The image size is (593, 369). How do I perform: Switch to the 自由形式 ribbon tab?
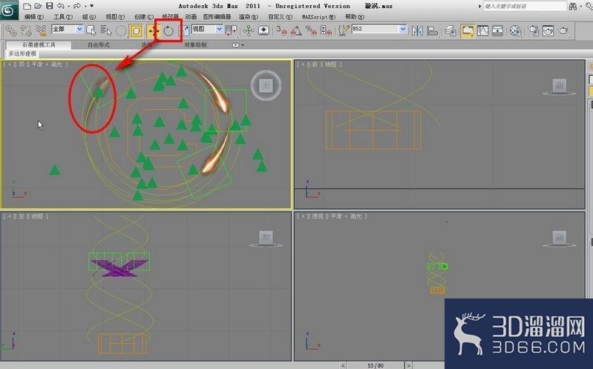(98, 45)
